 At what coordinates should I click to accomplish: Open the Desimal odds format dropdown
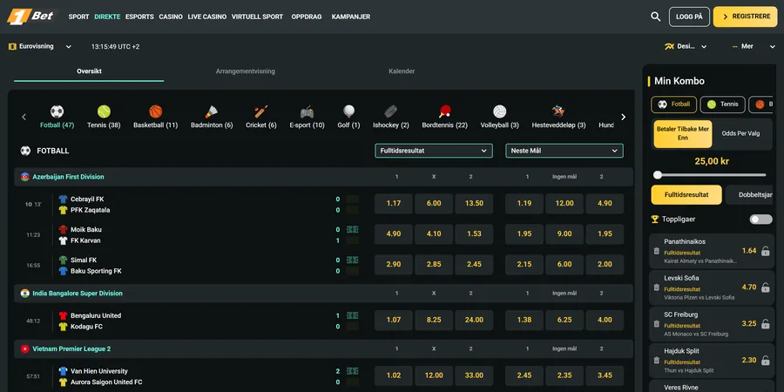click(686, 46)
